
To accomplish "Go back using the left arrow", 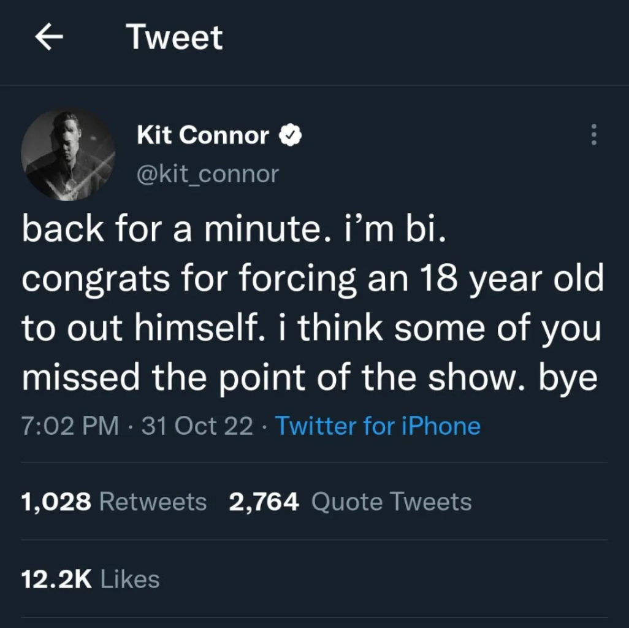I will 50,39.
